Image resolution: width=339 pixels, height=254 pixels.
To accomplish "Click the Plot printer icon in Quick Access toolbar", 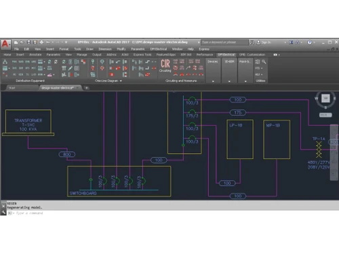I will [x=41, y=42].
